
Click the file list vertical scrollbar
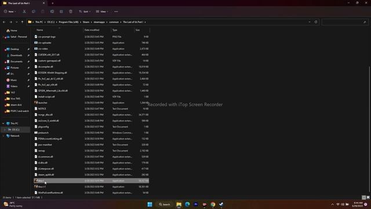pos(369,129)
